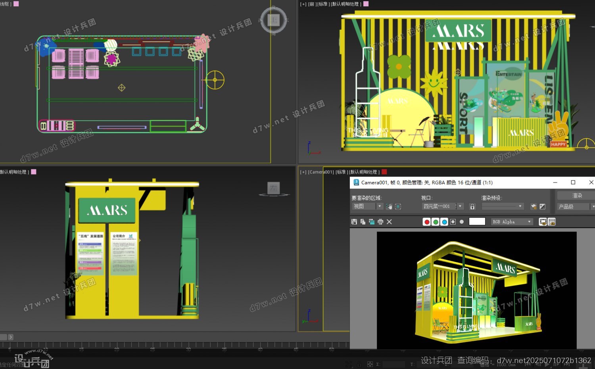Viewport: 595px width, 369px height.
Task: Open the [默认明暗处理] menu in the front viewport
Action: click(x=346, y=4)
